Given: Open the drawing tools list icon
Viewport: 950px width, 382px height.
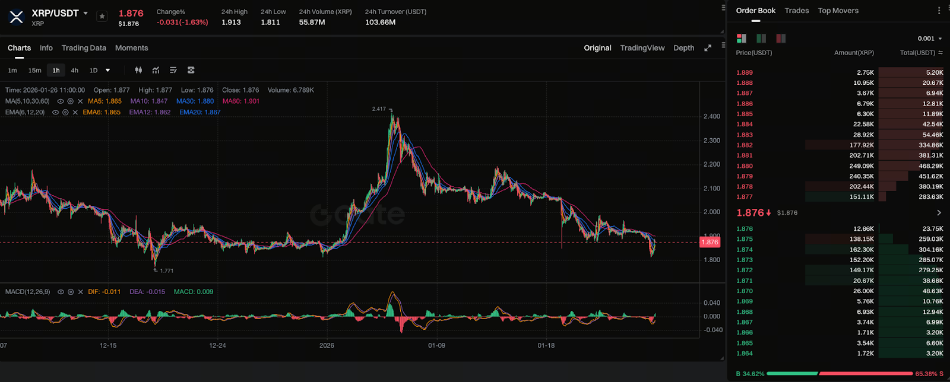Looking at the screenshot, I should pyautogui.click(x=173, y=70).
